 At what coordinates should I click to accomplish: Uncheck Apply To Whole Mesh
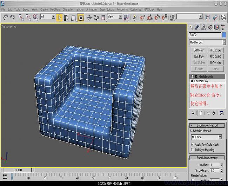tap(192, 144)
